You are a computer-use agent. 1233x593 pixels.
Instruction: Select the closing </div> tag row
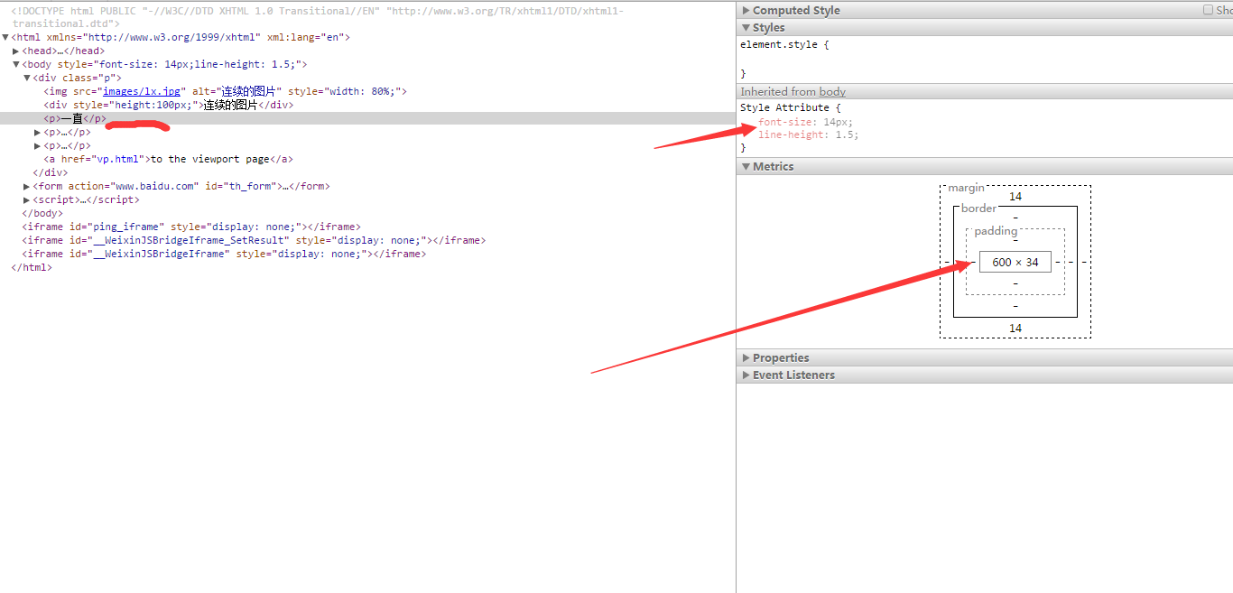click(x=50, y=172)
